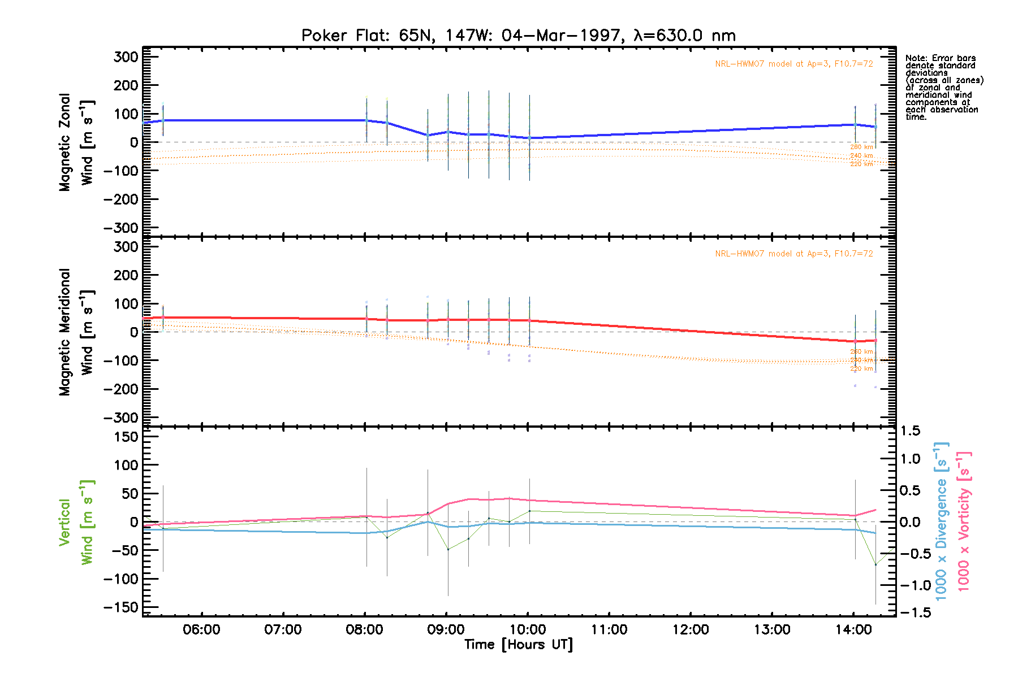Click the 14:00 time tick label

[x=853, y=629]
